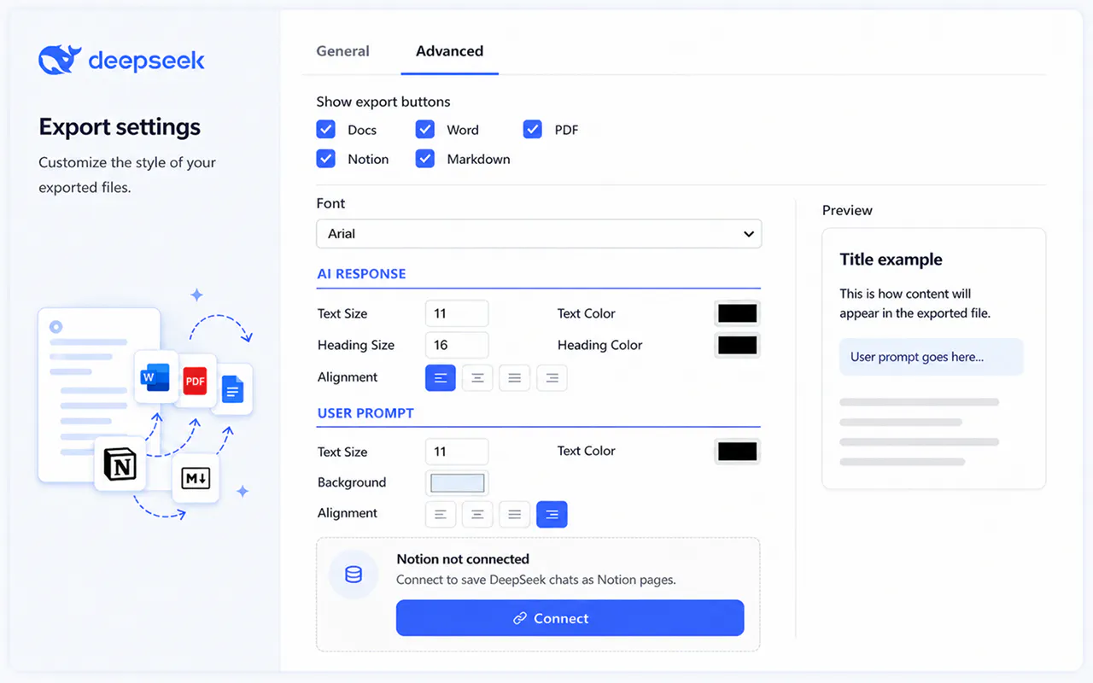1093x683 pixels.
Task: Uncheck the Word export checkbox
Action: 425,129
